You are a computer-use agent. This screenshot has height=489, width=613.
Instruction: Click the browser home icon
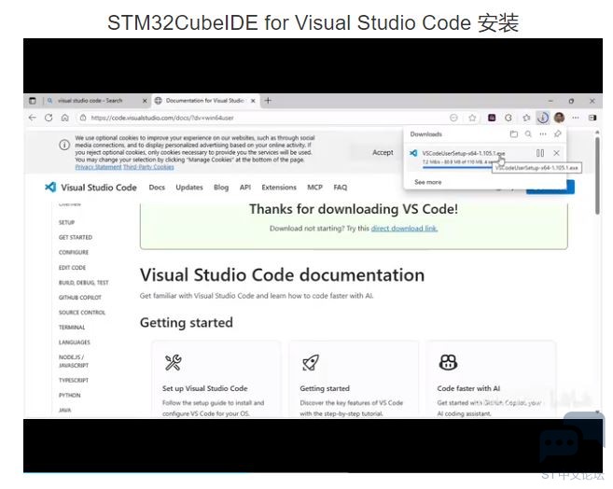pos(64,118)
